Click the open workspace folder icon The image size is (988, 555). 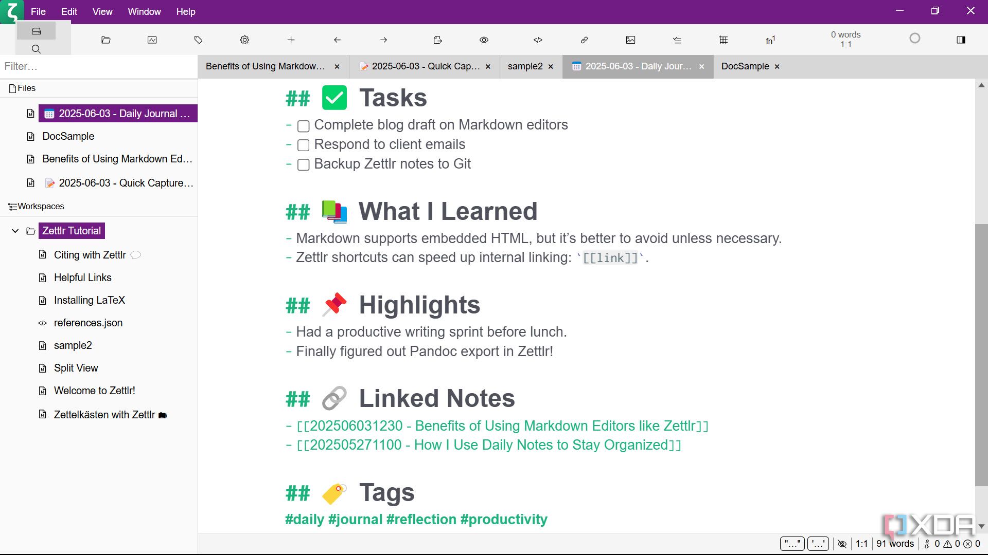coord(106,40)
